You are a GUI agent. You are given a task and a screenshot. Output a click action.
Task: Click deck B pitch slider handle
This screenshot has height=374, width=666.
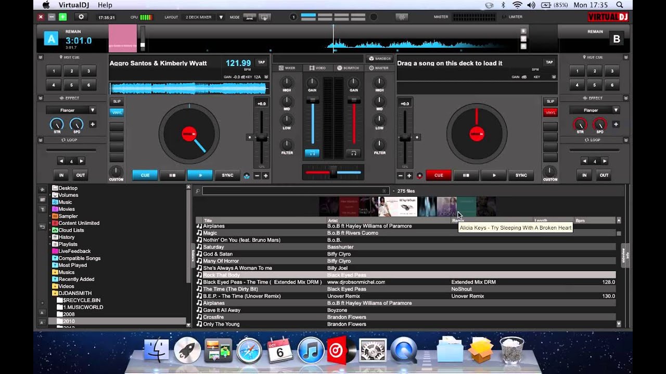pyautogui.click(x=405, y=138)
